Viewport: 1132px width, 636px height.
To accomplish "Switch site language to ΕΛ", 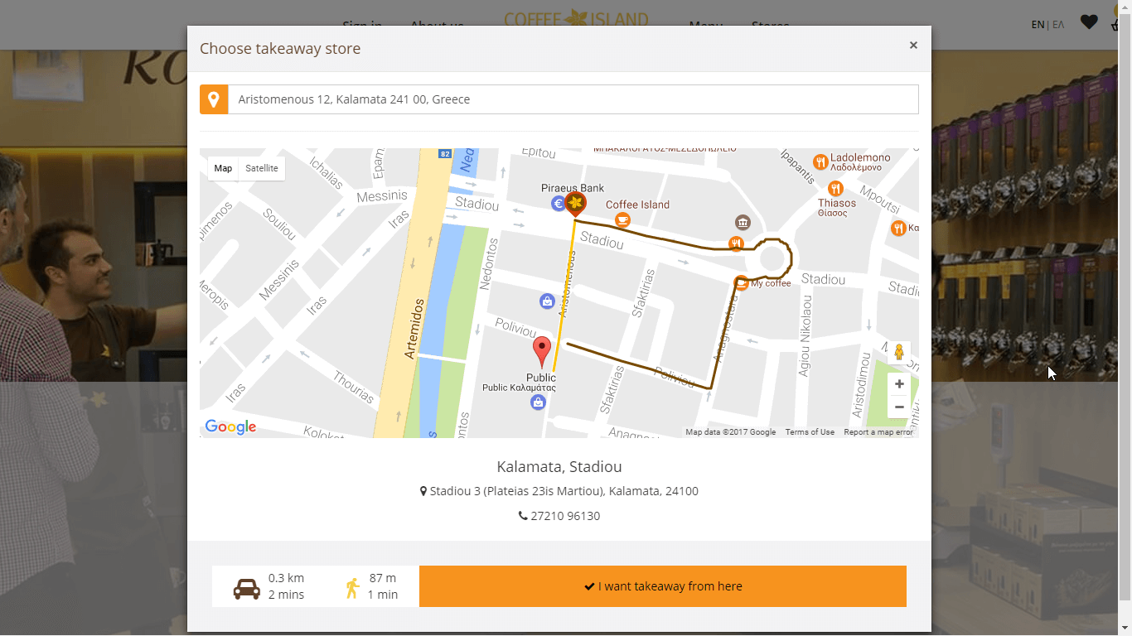I will (1058, 25).
